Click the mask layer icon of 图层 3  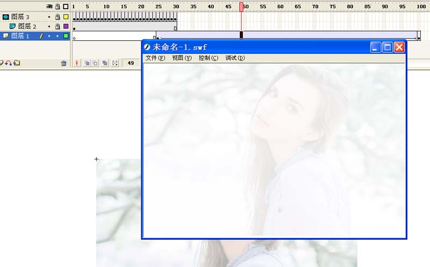tap(6, 17)
